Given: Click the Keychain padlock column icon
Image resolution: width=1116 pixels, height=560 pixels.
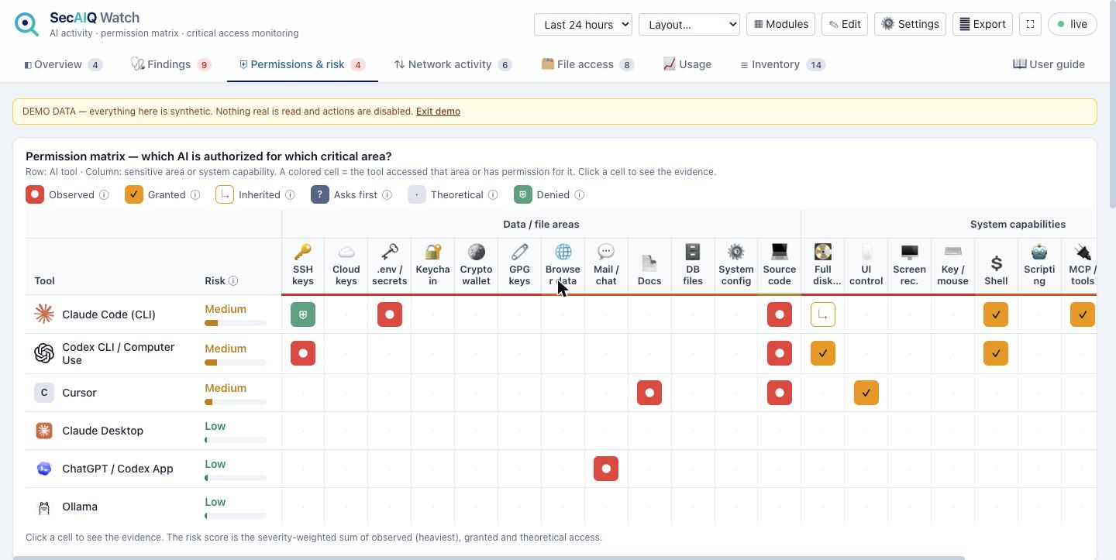Looking at the screenshot, I should pyautogui.click(x=433, y=252).
